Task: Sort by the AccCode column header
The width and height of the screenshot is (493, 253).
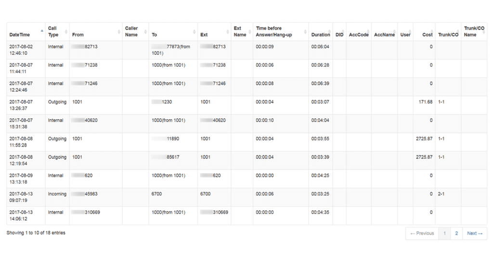Action: [359, 35]
